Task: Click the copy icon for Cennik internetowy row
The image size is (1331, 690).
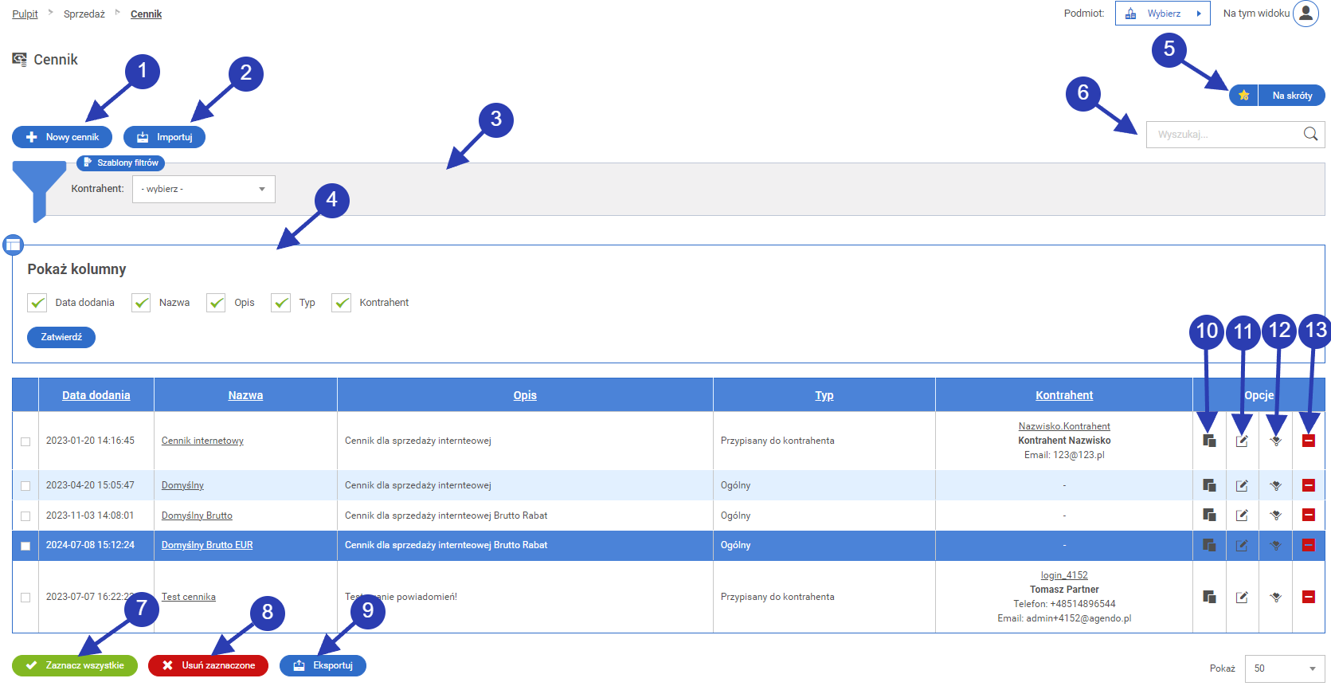Action: click(1209, 441)
